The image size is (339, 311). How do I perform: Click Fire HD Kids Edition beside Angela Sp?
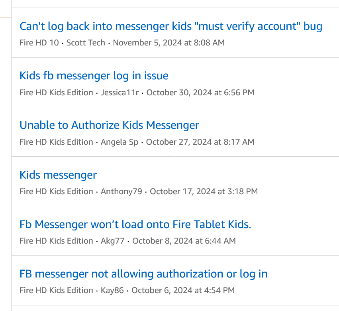[x=56, y=142]
